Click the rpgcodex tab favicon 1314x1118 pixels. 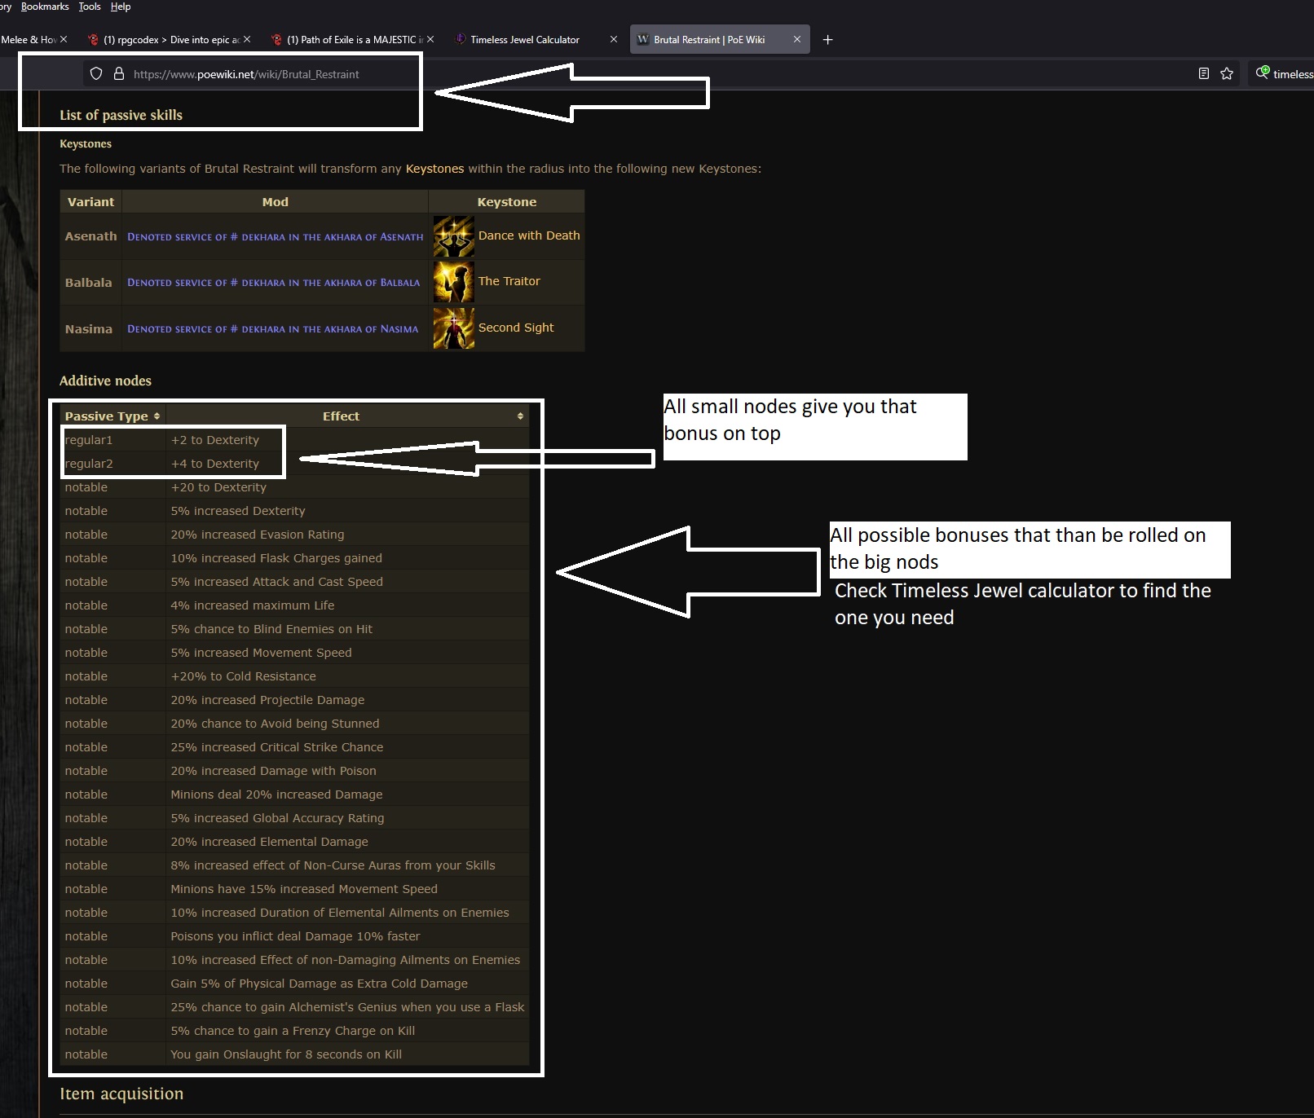[x=93, y=39]
